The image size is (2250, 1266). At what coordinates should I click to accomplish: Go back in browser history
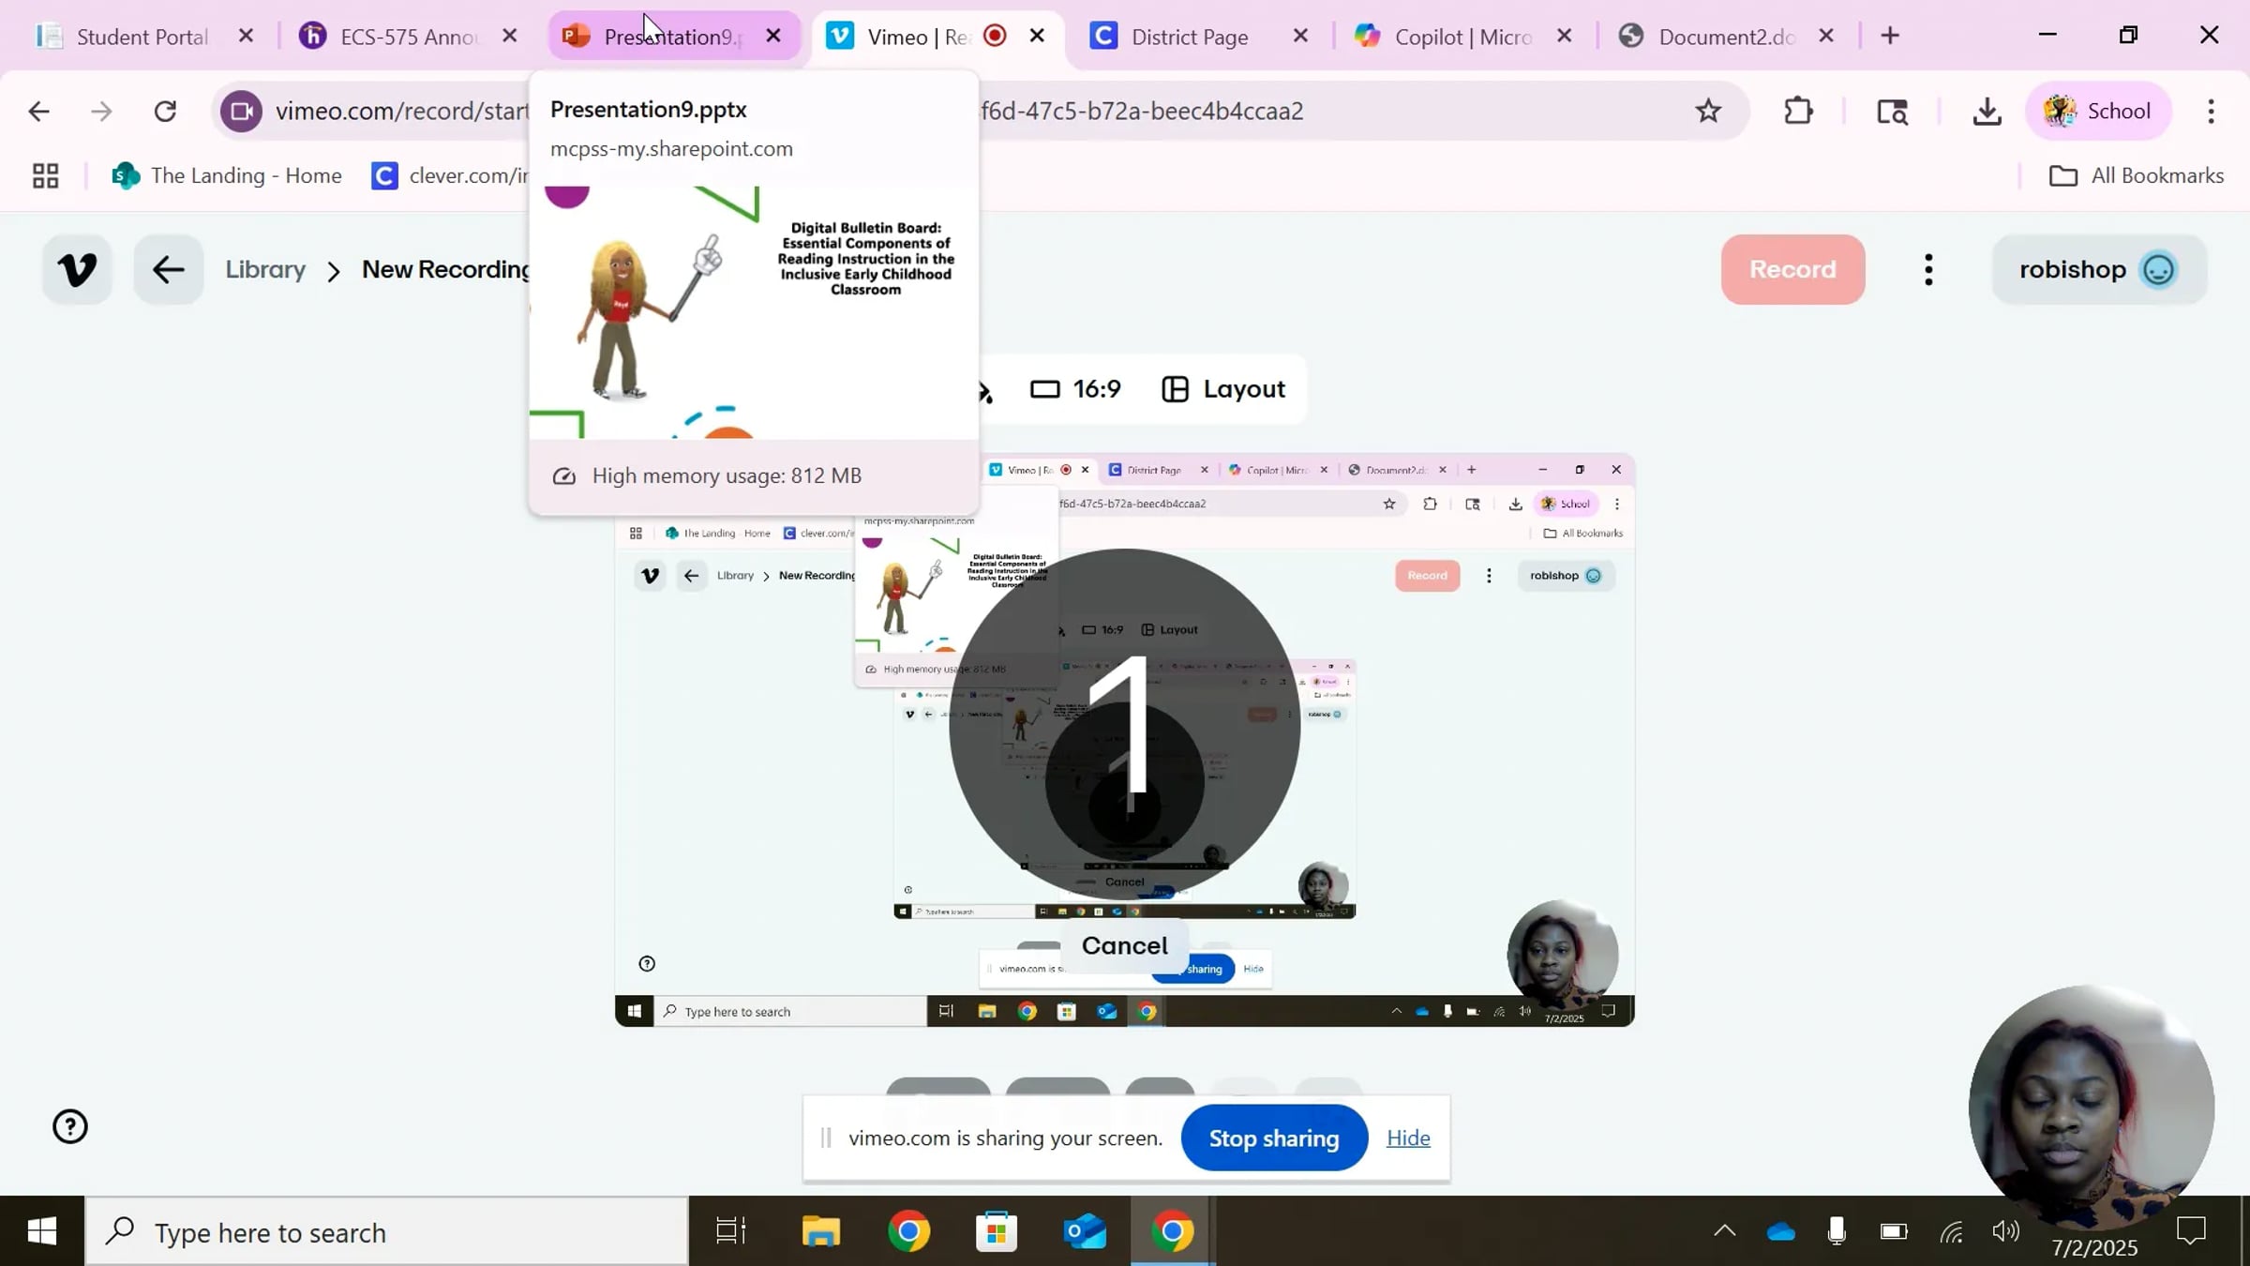pyautogui.click(x=38, y=112)
